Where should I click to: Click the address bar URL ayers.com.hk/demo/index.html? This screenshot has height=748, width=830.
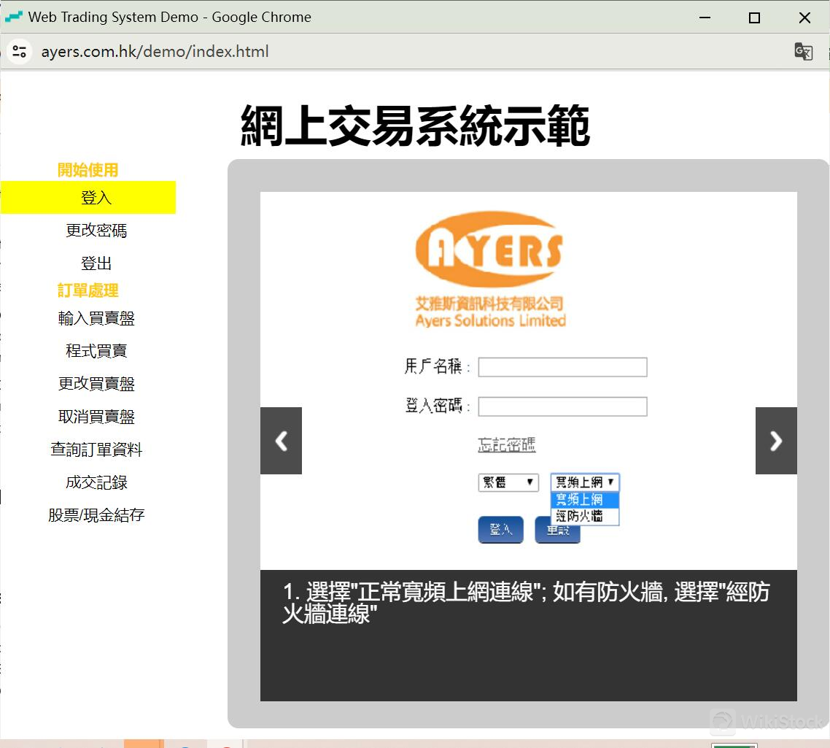tap(155, 51)
